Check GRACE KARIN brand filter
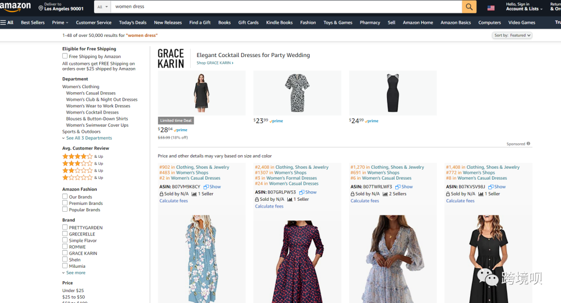 coord(65,253)
